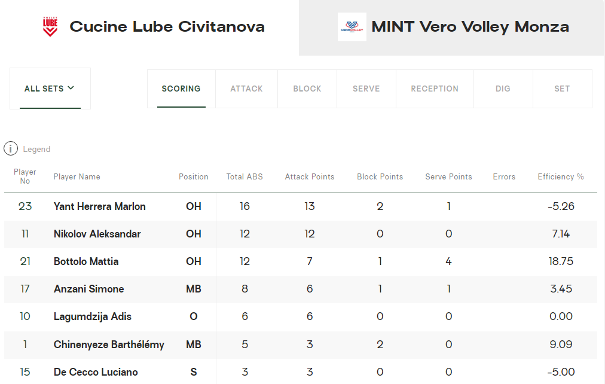Sort by Total ABS column header
605x384 pixels.
click(245, 177)
